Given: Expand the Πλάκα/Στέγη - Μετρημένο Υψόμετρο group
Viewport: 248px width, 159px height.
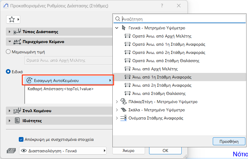Looking at the screenshot, I should [117, 102].
